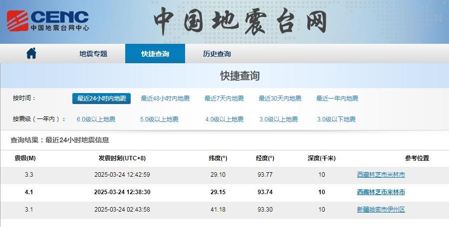Click the home icon in navigation bar

[31, 53]
